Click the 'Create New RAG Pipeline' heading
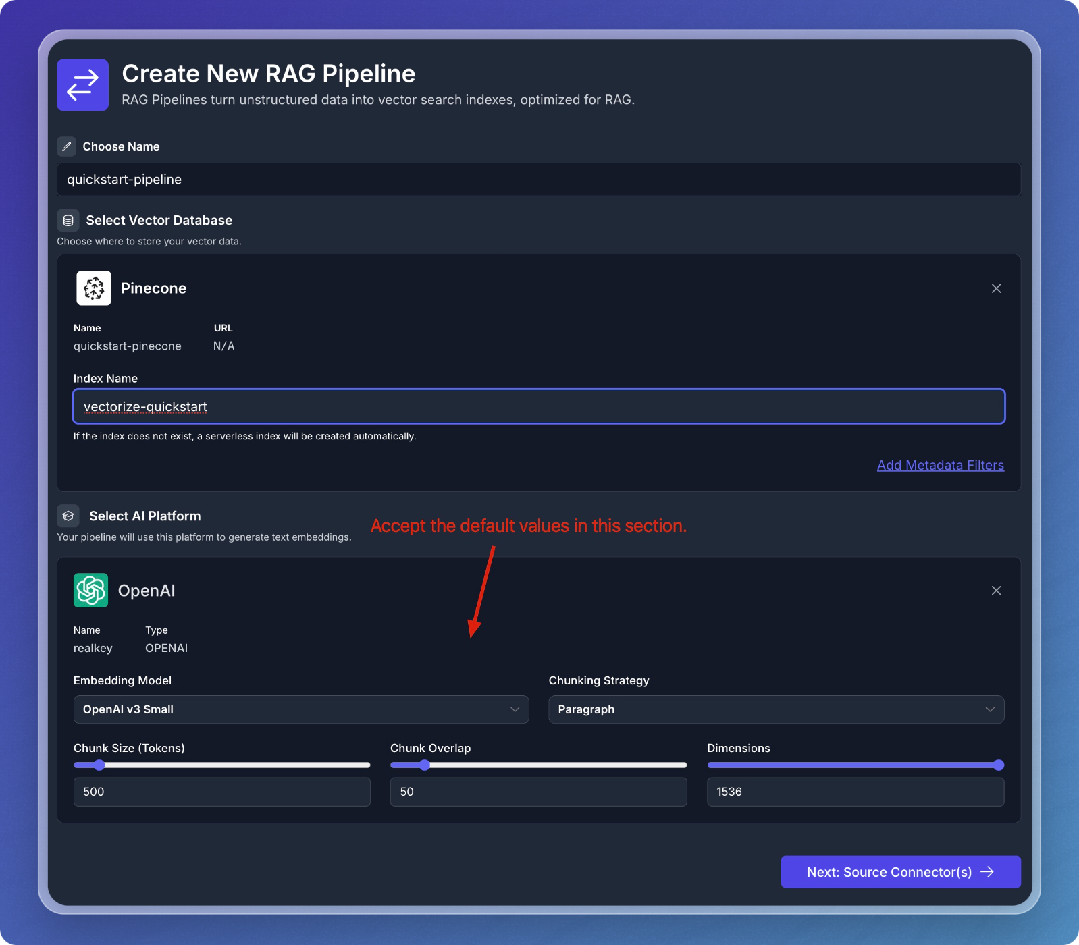This screenshot has height=945, width=1079. (x=269, y=74)
